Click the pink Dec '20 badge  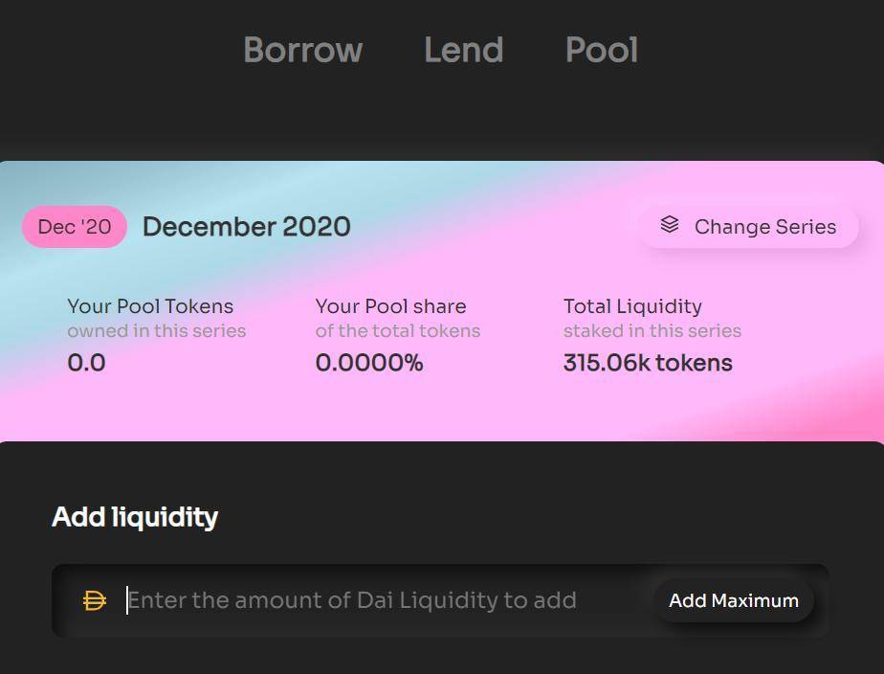(75, 227)
